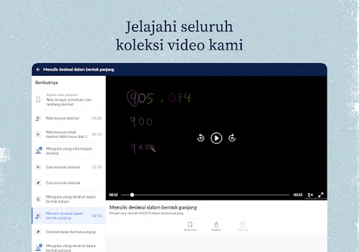Open 'Desimal dalam bentuk panjang' exercise
359x252 pixels.
point(68,232)
